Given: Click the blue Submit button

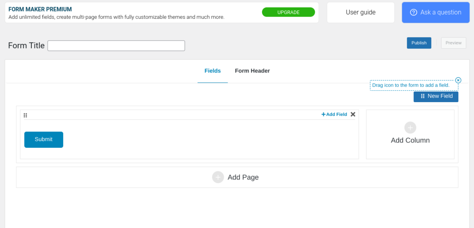Looking at the screenshot, I should (x=43, y=139).
